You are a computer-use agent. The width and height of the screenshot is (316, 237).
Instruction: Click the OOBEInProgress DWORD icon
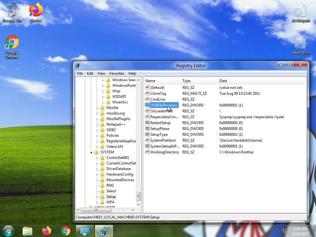pyautogui.click(x=147, y=105)
